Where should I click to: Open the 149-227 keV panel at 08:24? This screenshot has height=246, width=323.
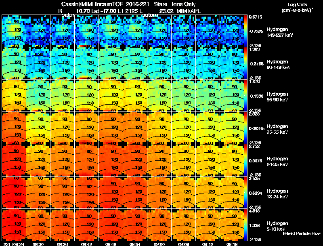click(x=14, y=31)
